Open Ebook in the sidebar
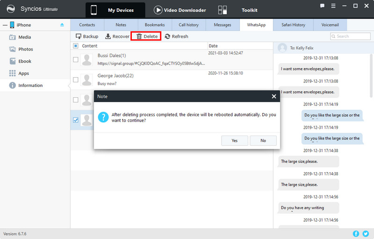The height and width of the screenshot is (239, 374). pos(35,61)
